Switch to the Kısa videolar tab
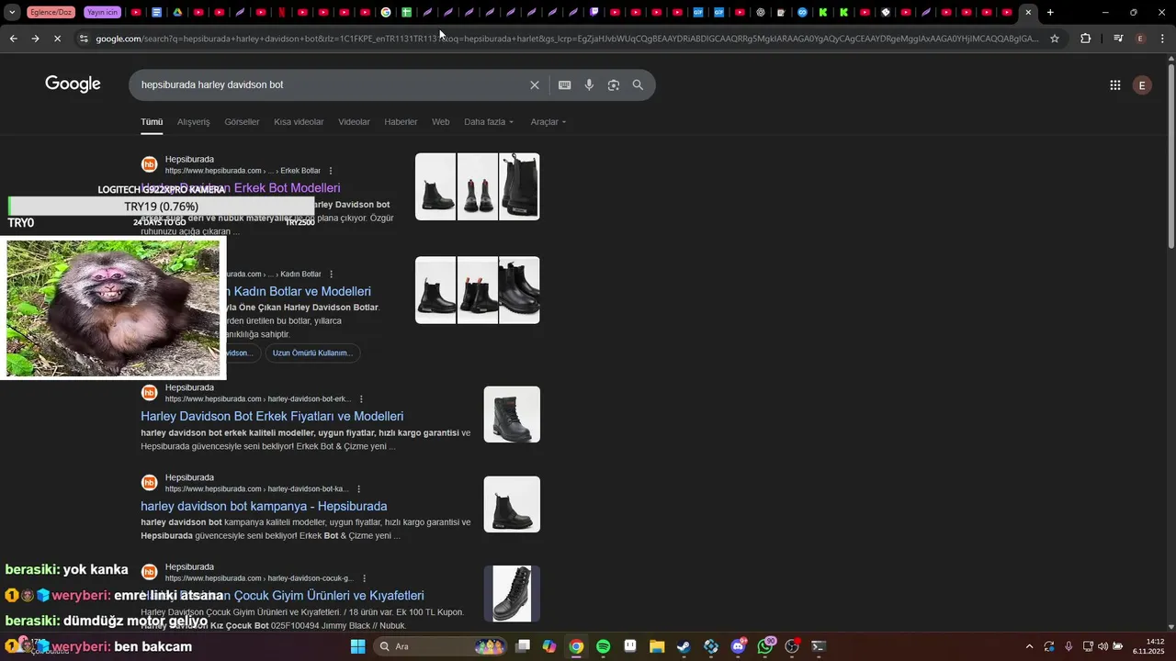 pyautogui.click(x=299, y=122)
